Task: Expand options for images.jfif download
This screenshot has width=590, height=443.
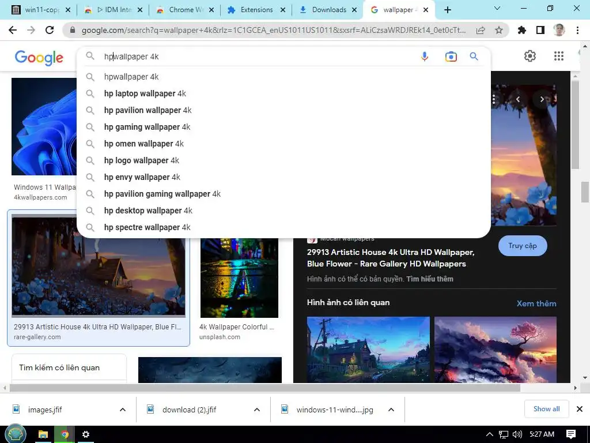Action: (123, 410)
